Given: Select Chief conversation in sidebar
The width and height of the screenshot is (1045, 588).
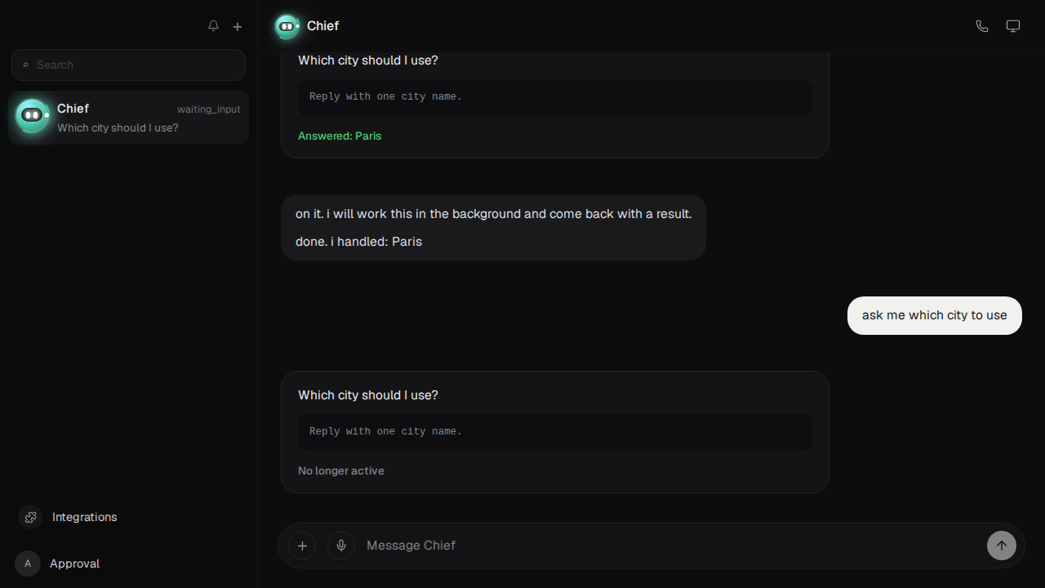Looking at the screenshot, I should (x=128, y=118).
